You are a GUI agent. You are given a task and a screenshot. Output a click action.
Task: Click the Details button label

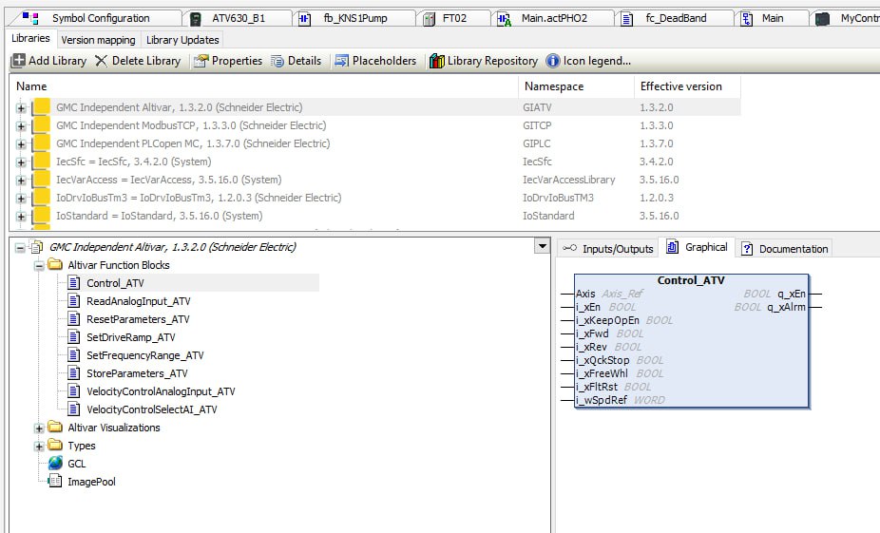[304, 61]
